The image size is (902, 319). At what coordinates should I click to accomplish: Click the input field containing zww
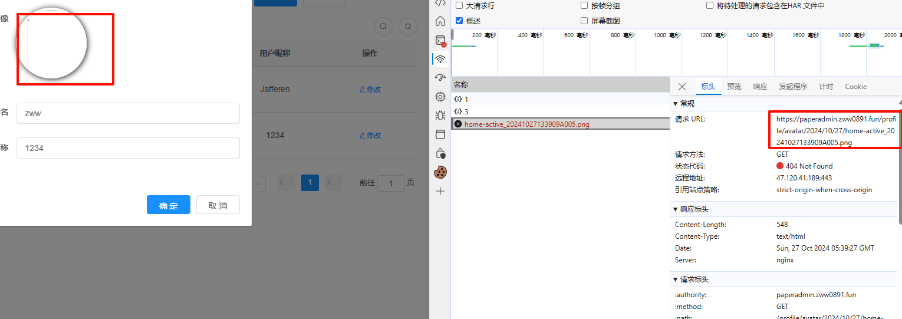point(127,113)
